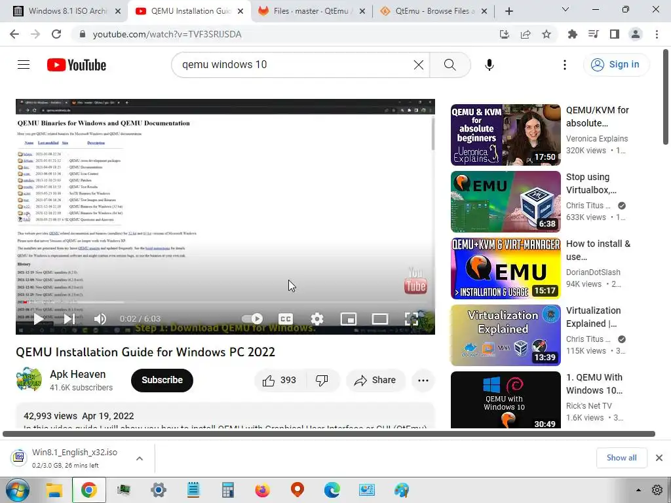Share this page from address bar
This screenshot has height=503, width=671.
526,34
